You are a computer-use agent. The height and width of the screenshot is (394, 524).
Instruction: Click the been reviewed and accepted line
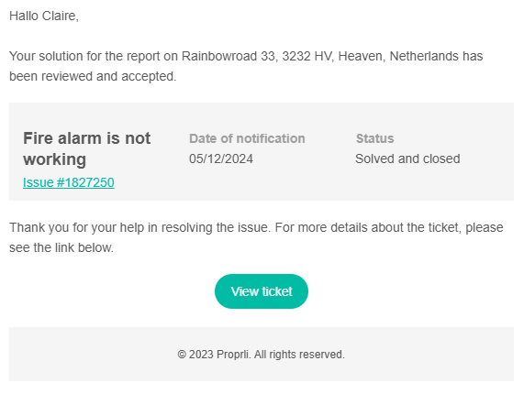click(93, 76)
